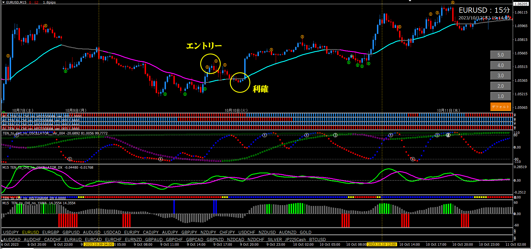Open the AUDCAD symbol chart
Screen dimensions: 531x249
(12, 240)
